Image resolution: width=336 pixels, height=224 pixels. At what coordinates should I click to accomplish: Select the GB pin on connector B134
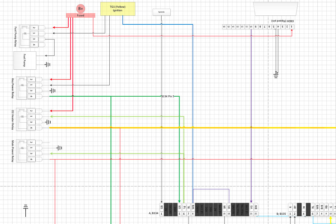[162, 207]
